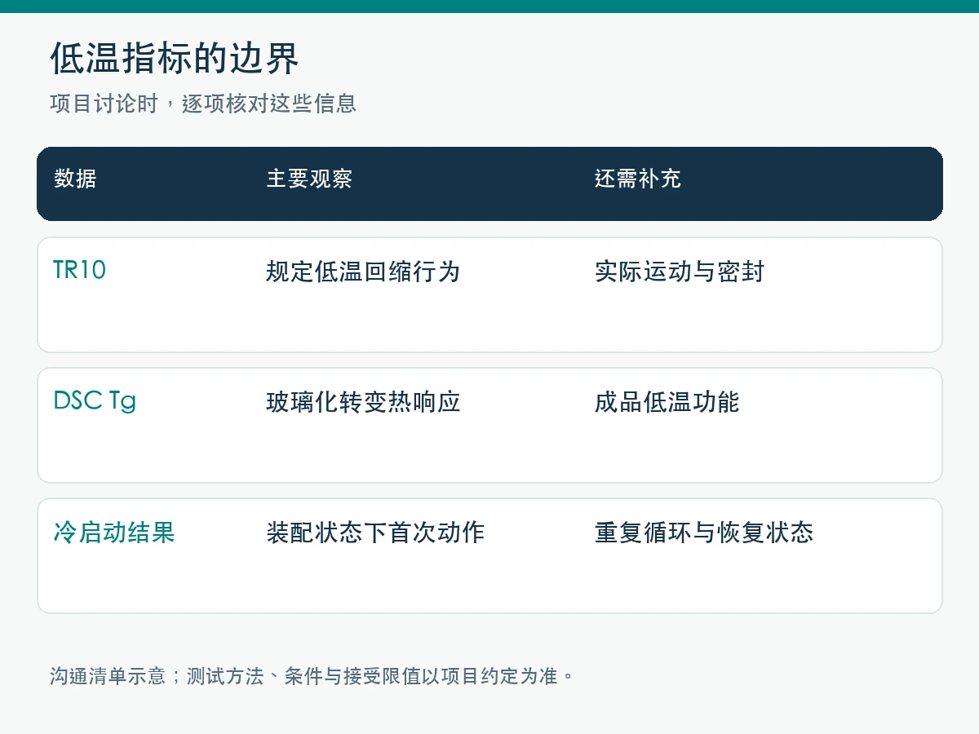Click the cell 玻璃化转变热响应
This screenshot has height=734, width=979.
363,402
